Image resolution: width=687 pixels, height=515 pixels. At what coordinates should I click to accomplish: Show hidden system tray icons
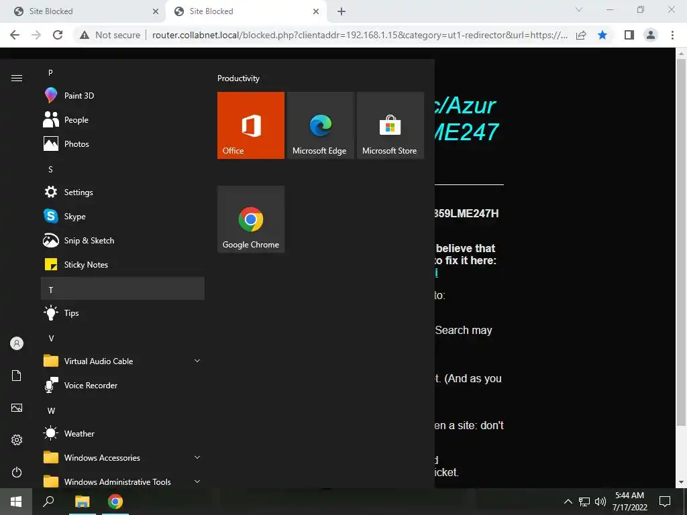point(568,502)
